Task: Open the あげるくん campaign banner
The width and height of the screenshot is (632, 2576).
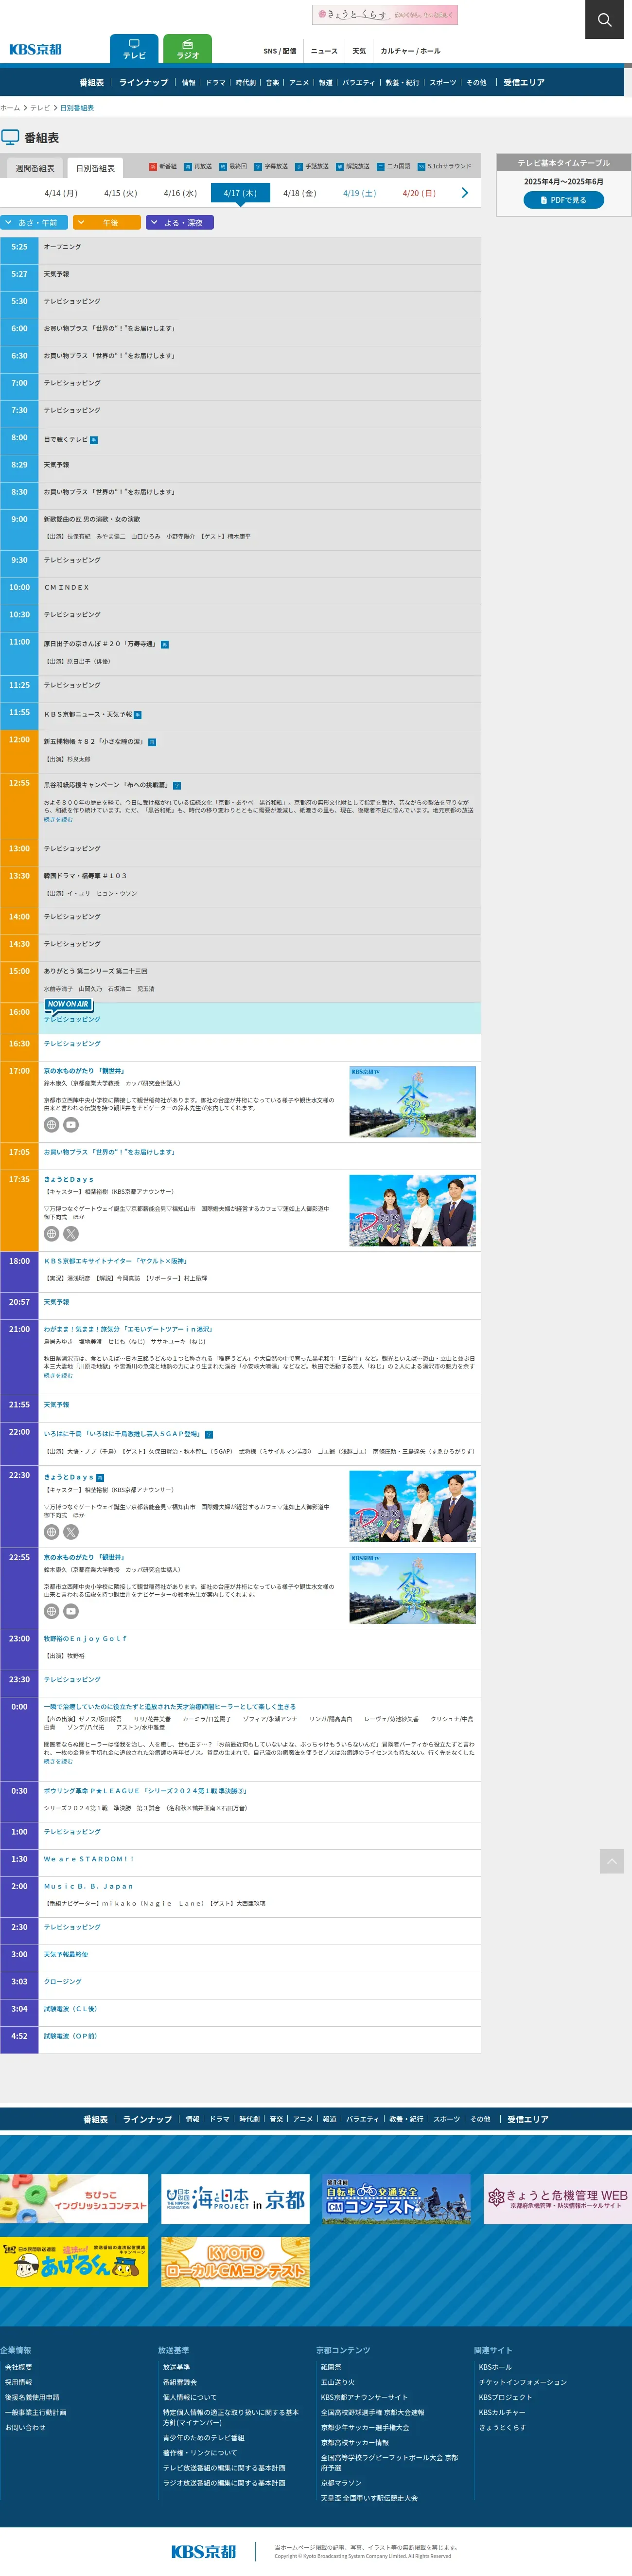Action: [74, 2262]
